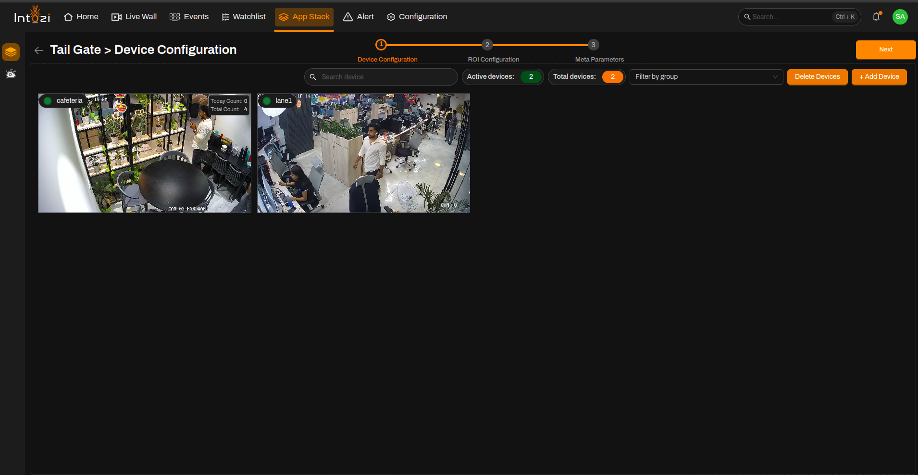Select the camera icon in the sidebar
Viewport: 918px width, 475px height.
[x=11, y=74]
